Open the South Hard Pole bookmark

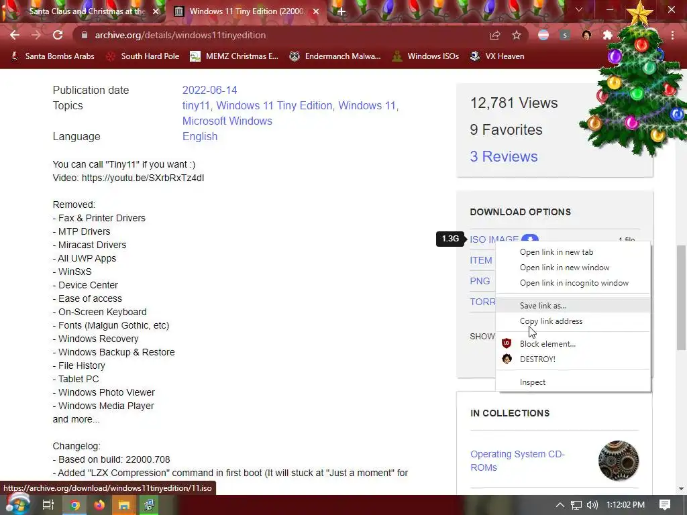[143, 56]
